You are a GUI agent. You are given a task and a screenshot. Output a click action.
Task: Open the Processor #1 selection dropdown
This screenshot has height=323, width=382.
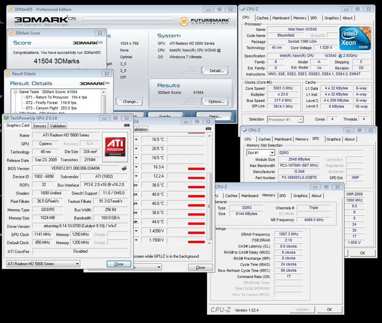301,119
